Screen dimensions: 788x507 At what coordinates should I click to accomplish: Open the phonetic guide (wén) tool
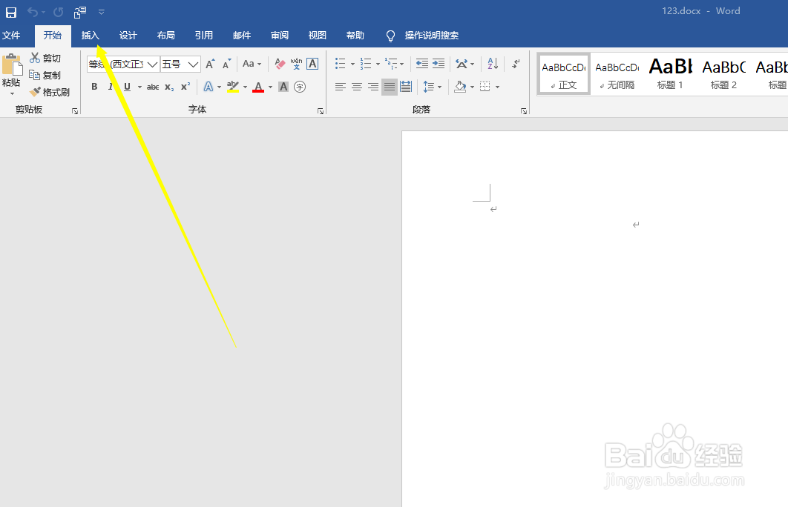297,64
